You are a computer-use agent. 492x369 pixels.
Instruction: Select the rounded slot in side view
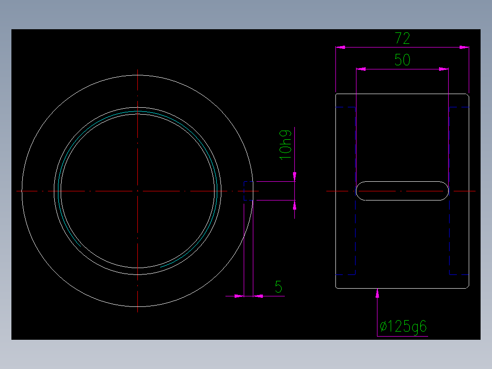(x=402, y=190)
